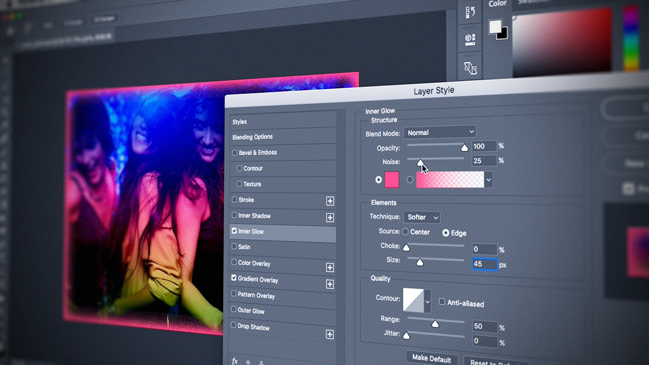Select Center as glow source
Screen dimensions: 649x365
[405, 232]
